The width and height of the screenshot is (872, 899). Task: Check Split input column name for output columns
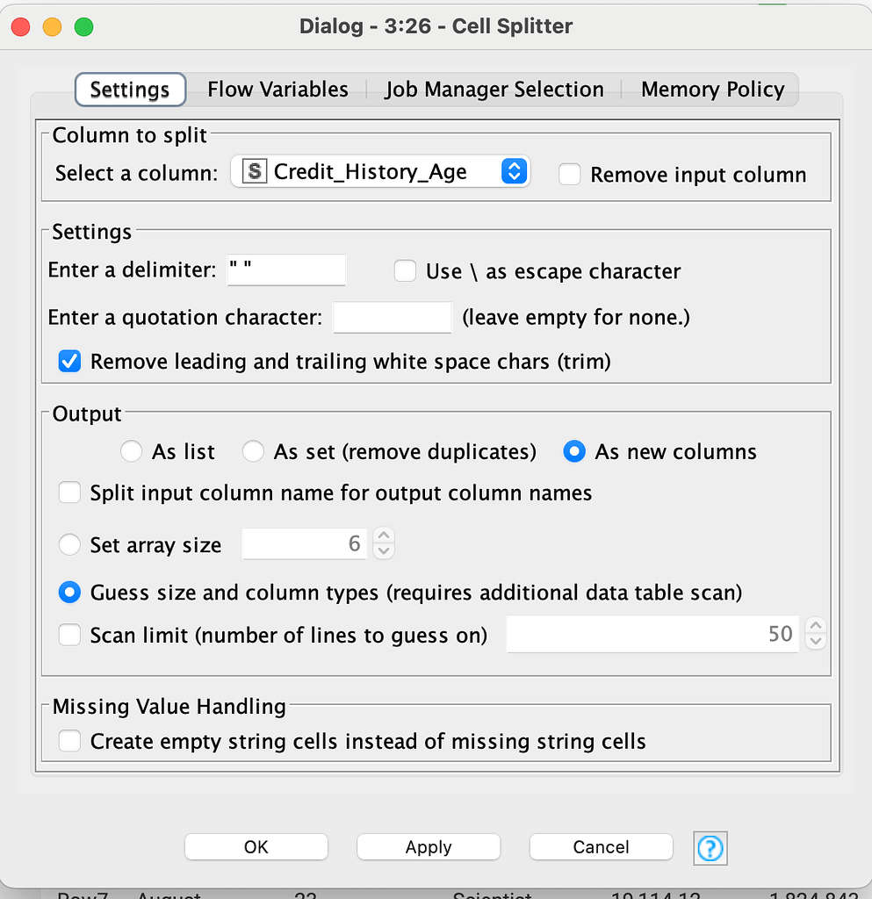pos(69,492)
